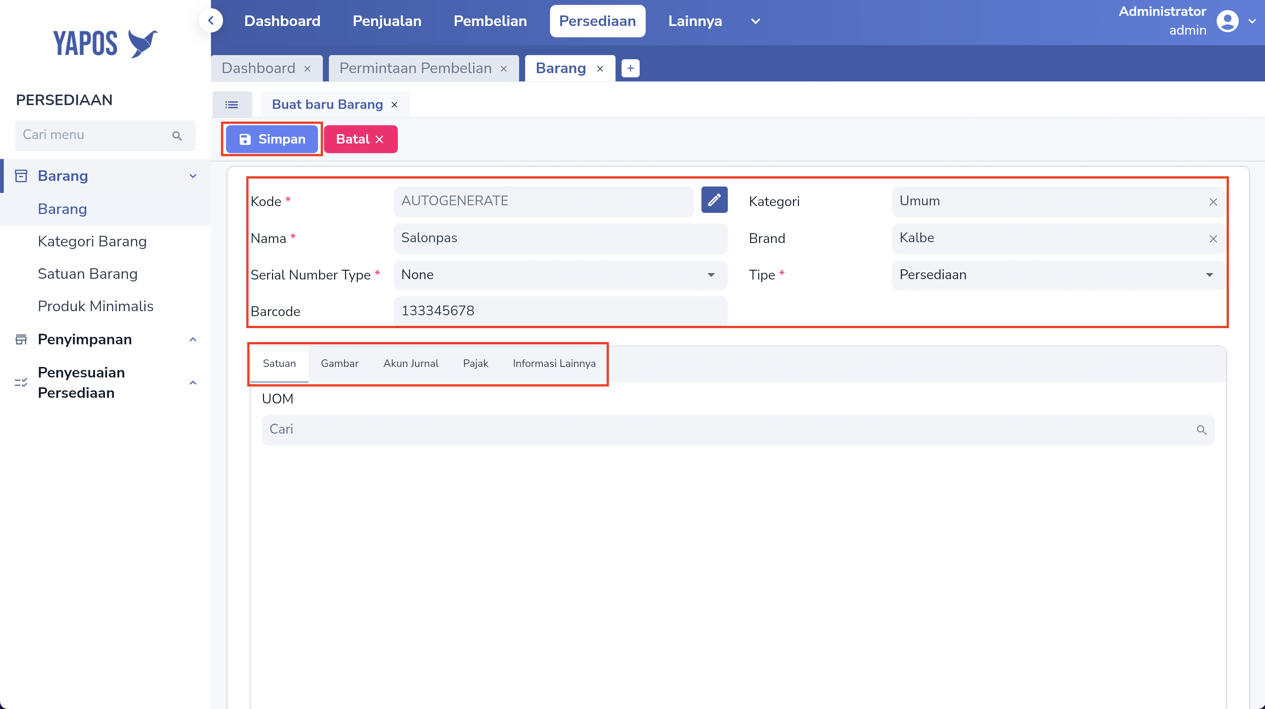Open the Serial Number Type dropdown

560,275
